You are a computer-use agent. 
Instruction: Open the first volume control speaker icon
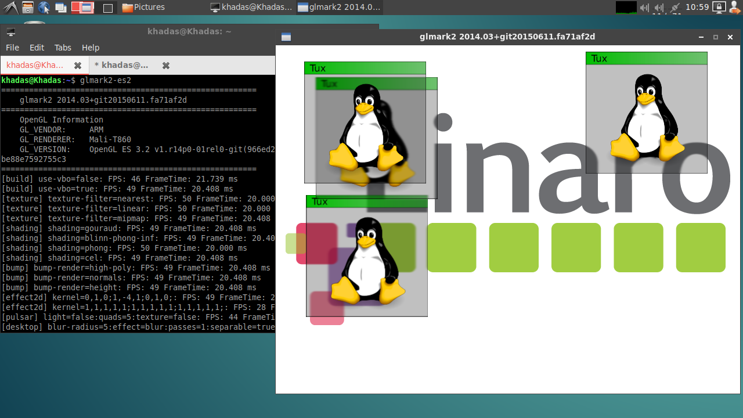[x=644, y=8]
